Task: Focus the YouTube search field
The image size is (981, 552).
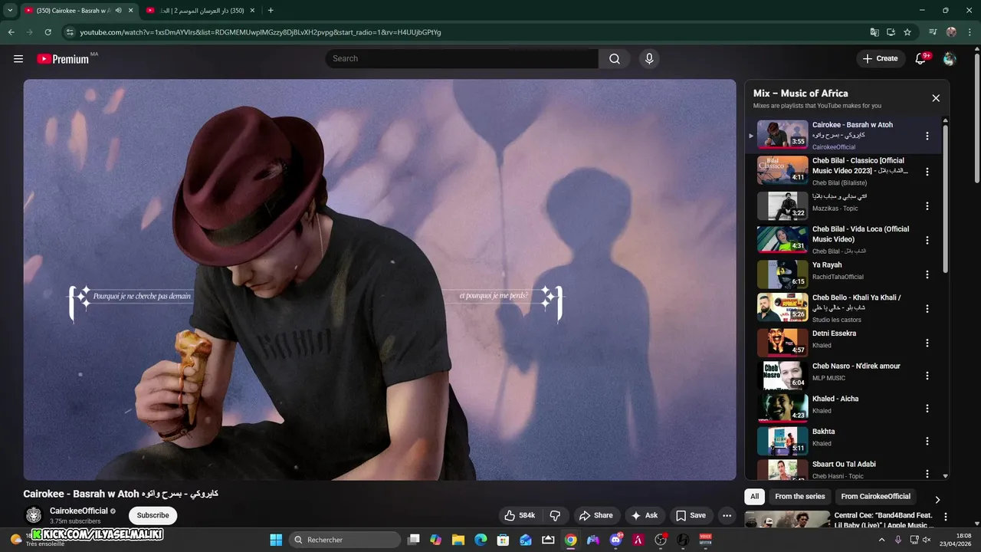Action: [x=462, y=59]
